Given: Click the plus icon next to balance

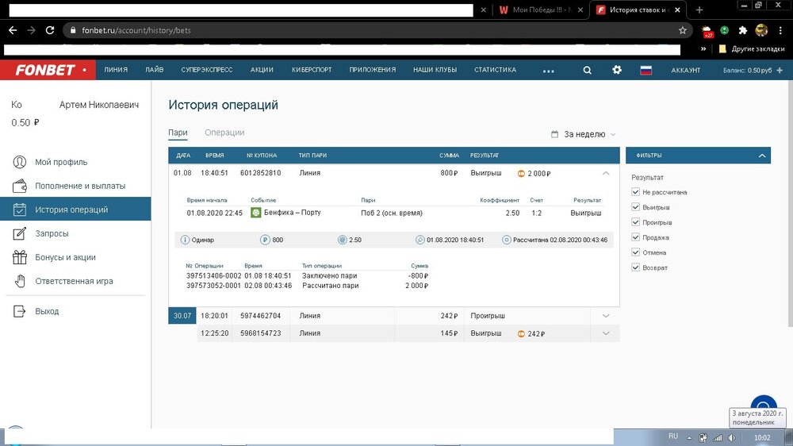Looking at the screenshot, I should [x=780, y=70].
